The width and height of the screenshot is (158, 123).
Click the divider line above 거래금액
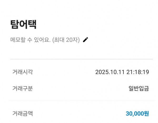[81, 101]
